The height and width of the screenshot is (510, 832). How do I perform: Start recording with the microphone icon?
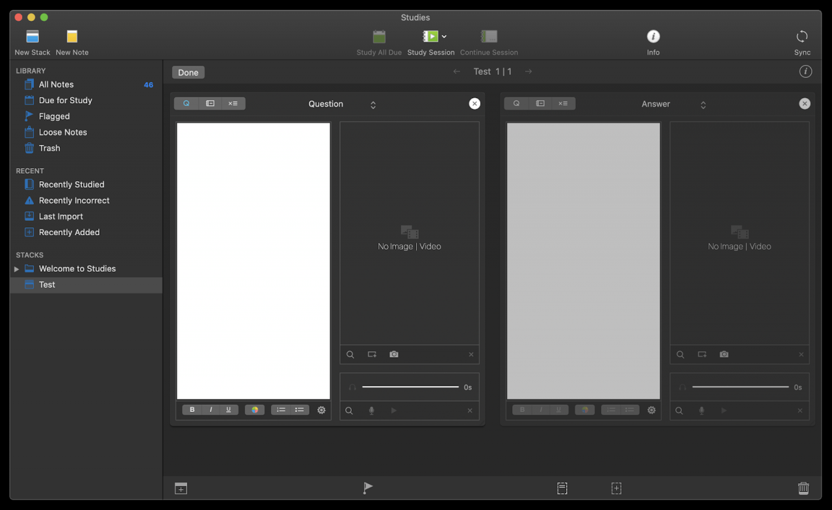coord(371,410)
